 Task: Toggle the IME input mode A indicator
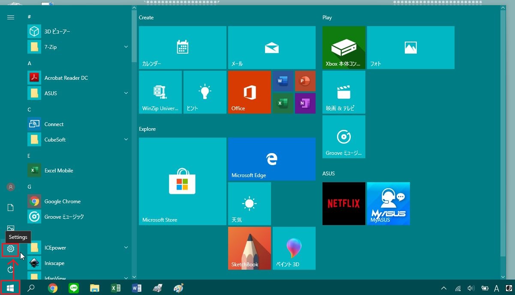(x=497, y=288)
